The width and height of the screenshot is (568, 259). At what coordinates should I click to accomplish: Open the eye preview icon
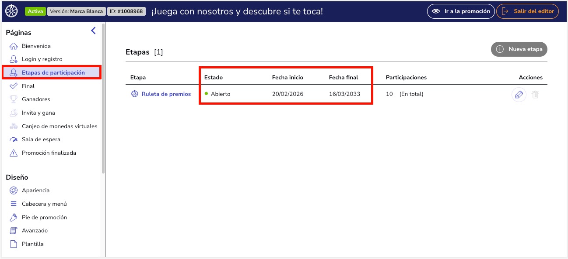(x=435, y=11)
